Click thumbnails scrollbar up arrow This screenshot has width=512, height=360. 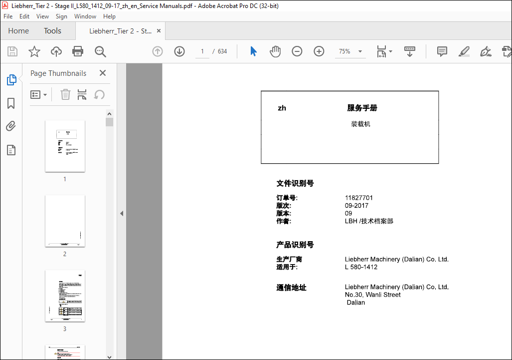109,114
